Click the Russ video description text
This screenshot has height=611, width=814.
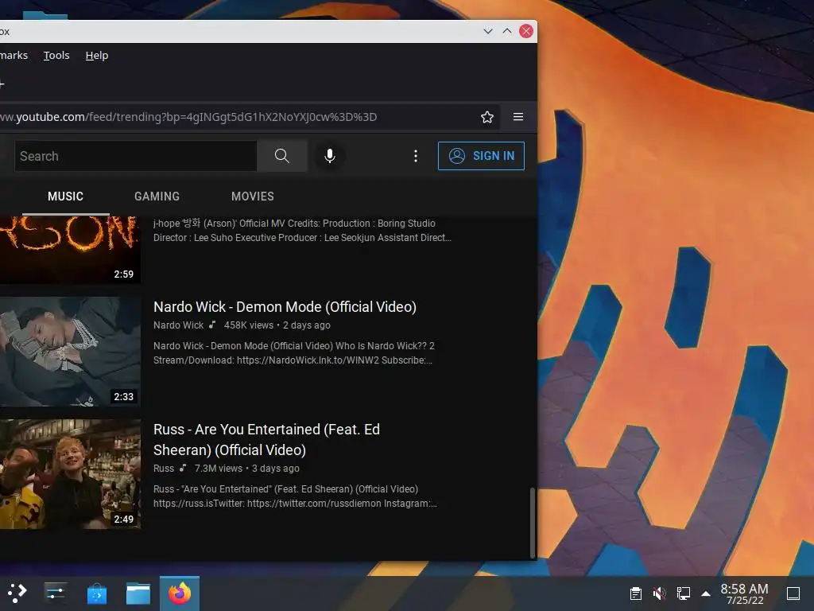point(295,496)
